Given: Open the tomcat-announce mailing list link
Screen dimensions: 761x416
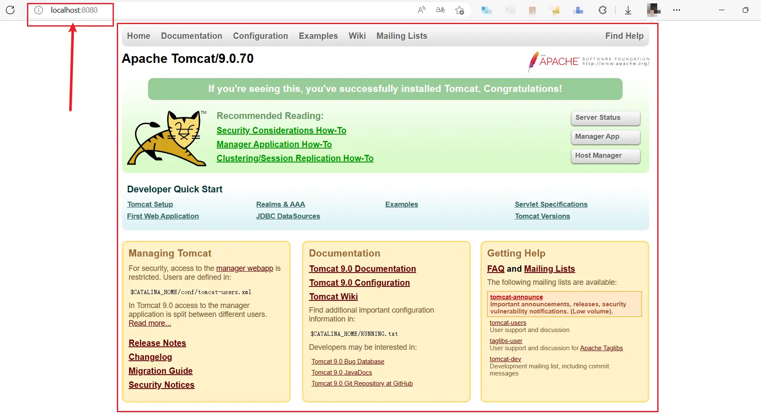Looking at the screenshot, I should coord(516,297).
